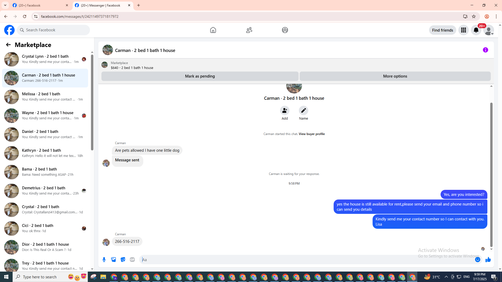This screenshot has height=282, width=502.
Task: Mark the listing as pending
Action: click(x=200, y=76)
